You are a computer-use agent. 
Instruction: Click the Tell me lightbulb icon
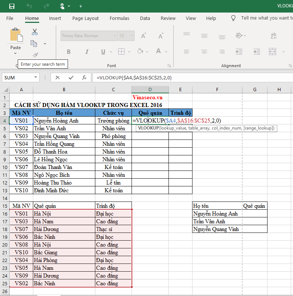(233, 18)
